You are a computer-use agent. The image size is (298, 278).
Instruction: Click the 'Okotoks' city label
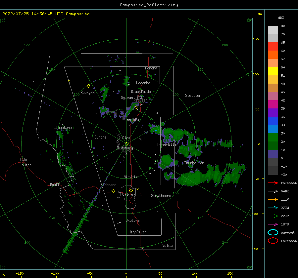[132, 220]
